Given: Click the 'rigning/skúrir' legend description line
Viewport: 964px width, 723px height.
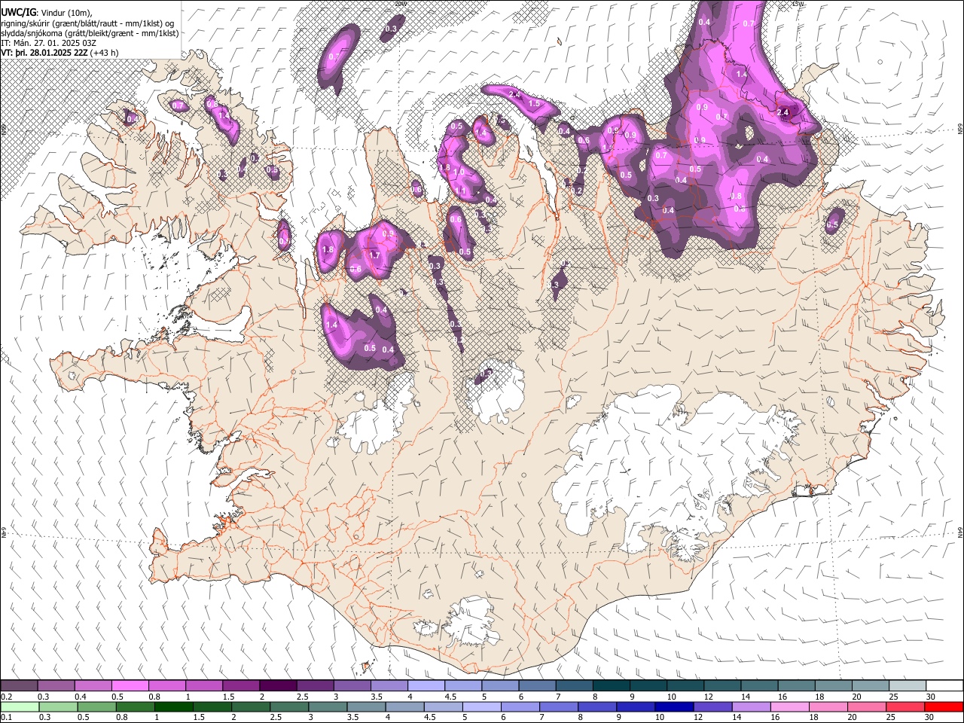Looking at the screenshot, I should [87, 23].
